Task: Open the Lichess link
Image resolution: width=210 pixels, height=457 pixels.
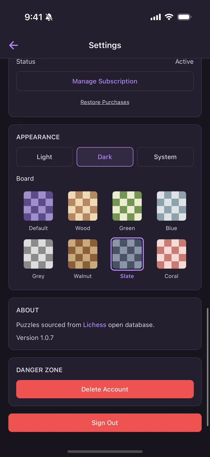Action: (95, 325)
